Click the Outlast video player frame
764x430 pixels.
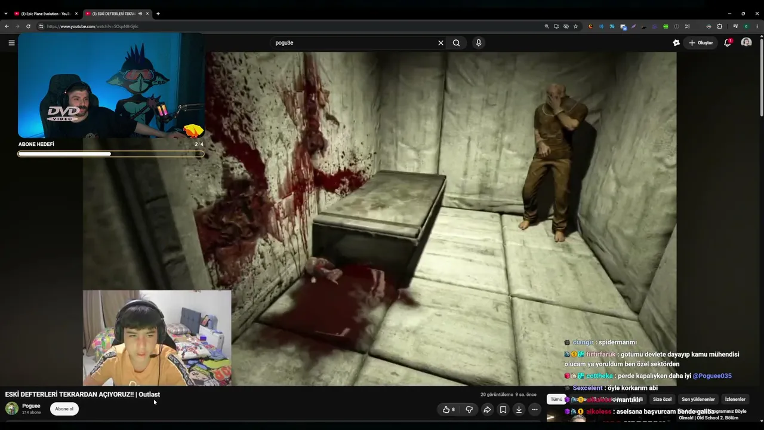(x=380, y=219)
